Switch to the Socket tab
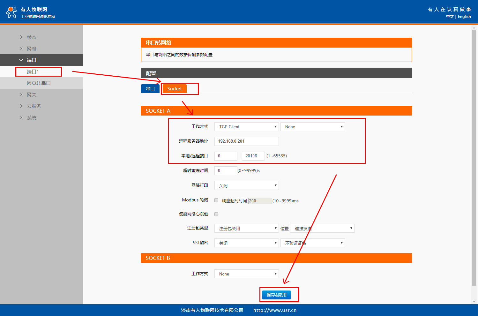478x316 pixels. (x=175, y=89)
